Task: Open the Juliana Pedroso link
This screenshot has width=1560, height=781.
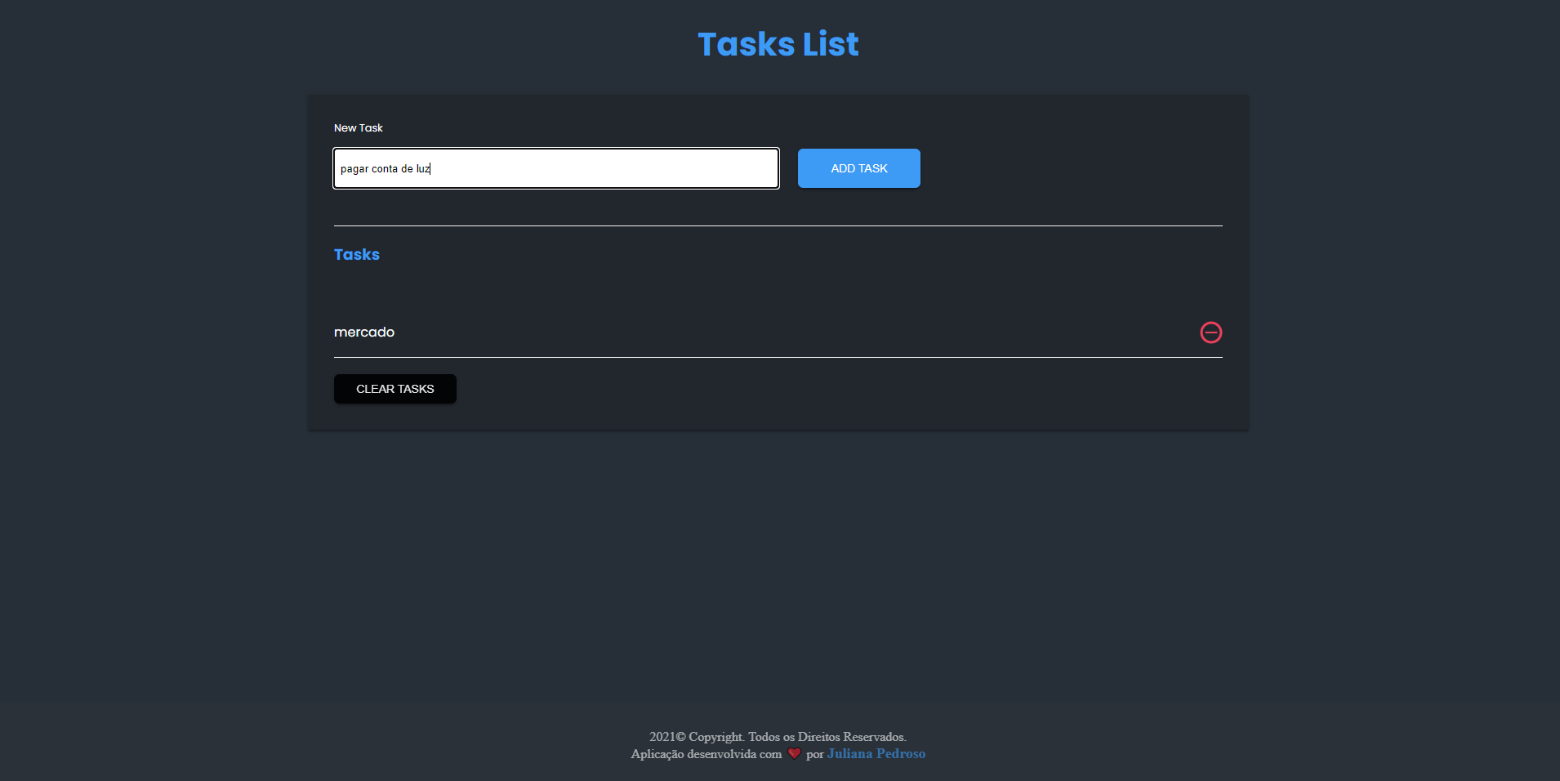Action: (x=876, y=753)
